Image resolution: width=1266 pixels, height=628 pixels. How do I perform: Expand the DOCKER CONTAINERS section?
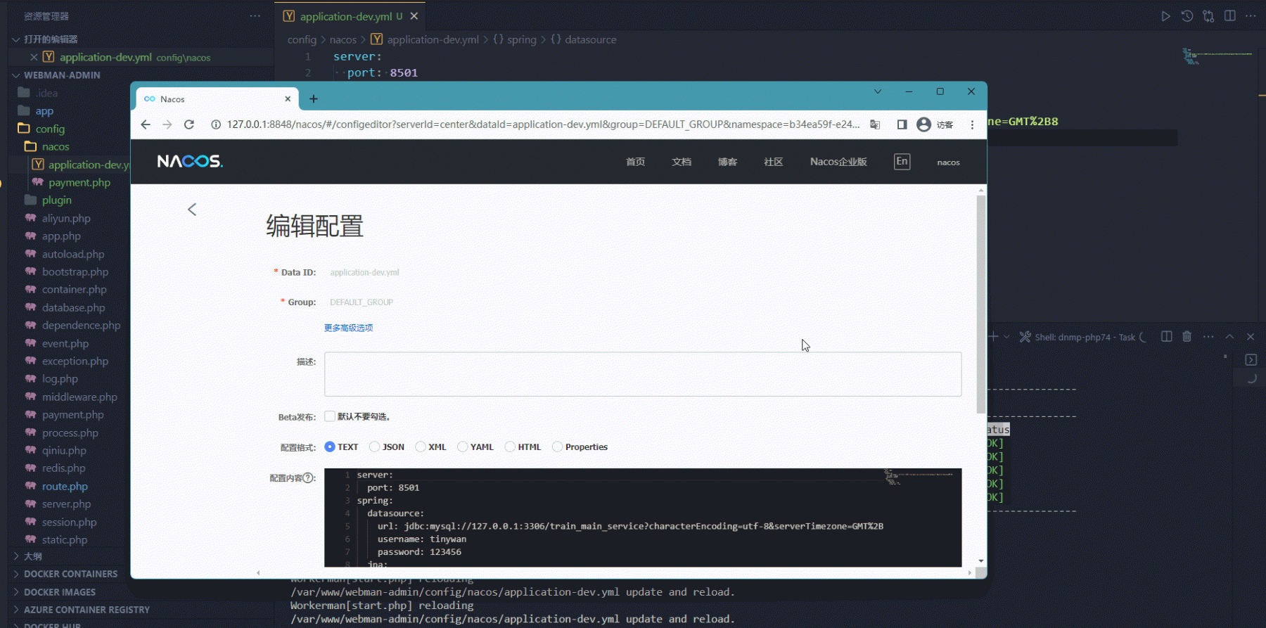[x=70, y=574]
